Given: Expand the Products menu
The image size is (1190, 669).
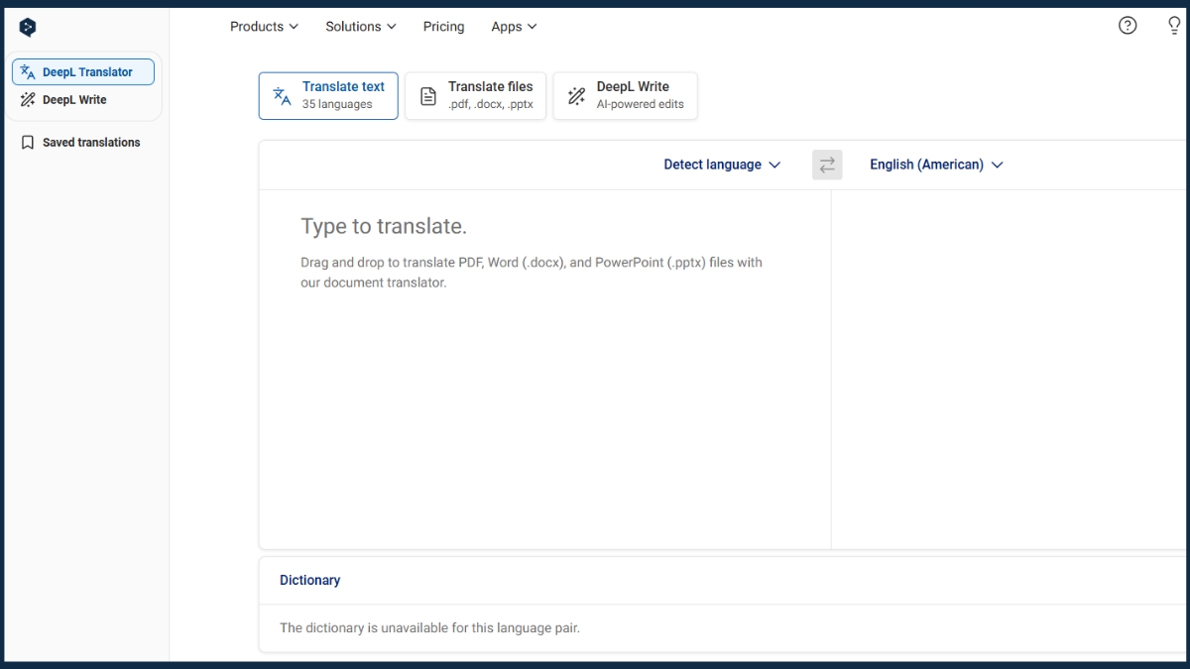Looking at the screenshot, I should coord(264,27).
